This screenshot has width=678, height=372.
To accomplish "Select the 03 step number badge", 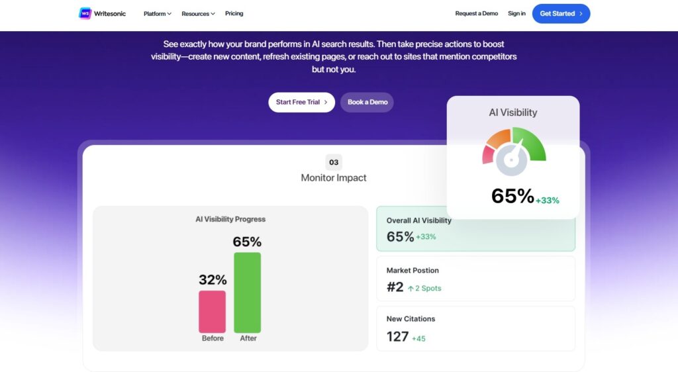I will 334,162.
